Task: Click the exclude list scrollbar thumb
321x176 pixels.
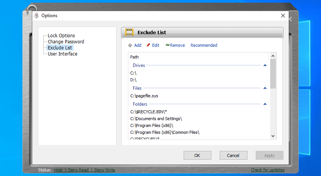Action: 273,74
